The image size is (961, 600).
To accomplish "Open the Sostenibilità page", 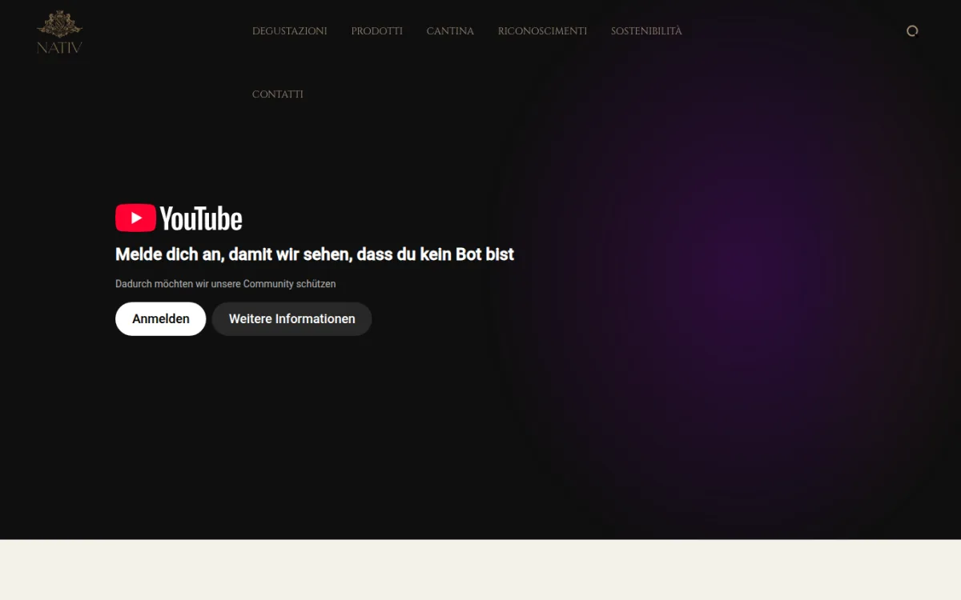I will click(646, 31).
